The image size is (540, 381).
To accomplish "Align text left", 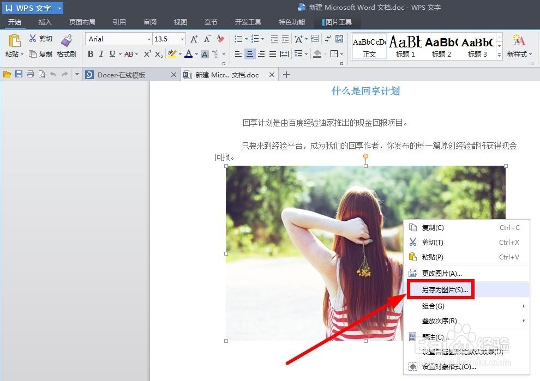I will point(238,54).
